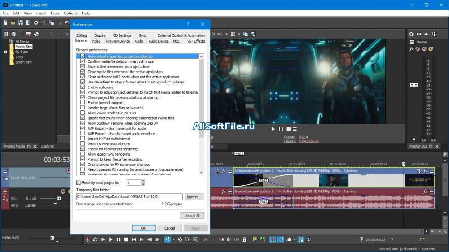Select the Zoom Edit tool in bottom toolbar
449x252 pixels.
click(195, 239)
